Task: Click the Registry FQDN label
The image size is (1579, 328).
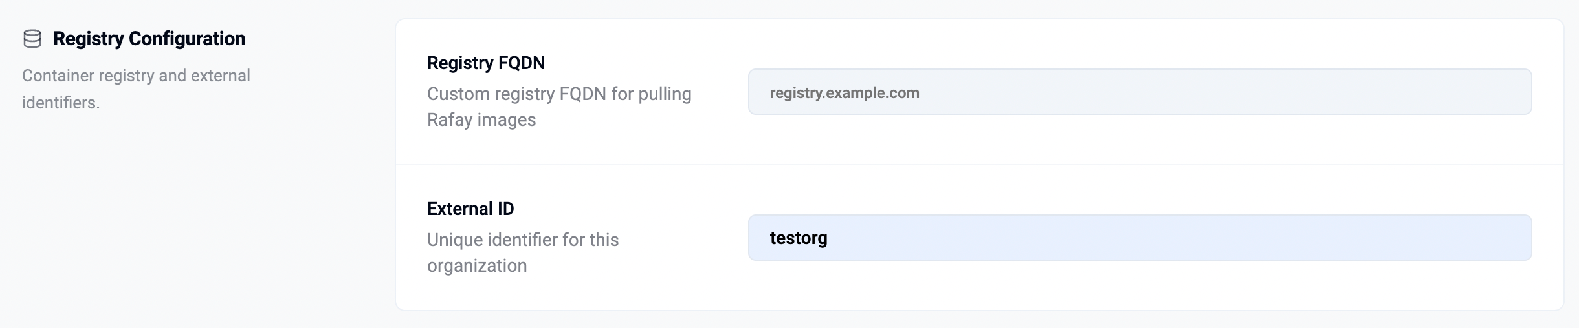Action: pyautogui.click(x=486, y=63)
